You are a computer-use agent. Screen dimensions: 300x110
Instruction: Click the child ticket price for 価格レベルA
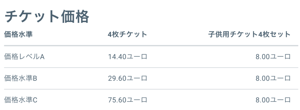point(273,57)
